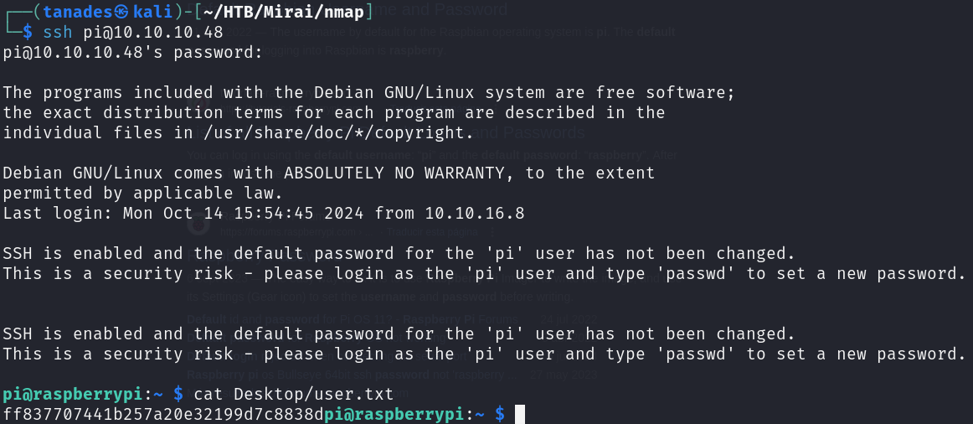973x424 pixels.
Task: Click the faint Traducir esta página background link
Action: (432, 232)
